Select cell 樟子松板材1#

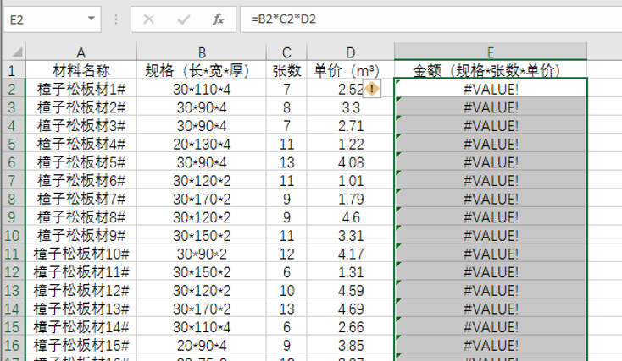coord(81,89)
